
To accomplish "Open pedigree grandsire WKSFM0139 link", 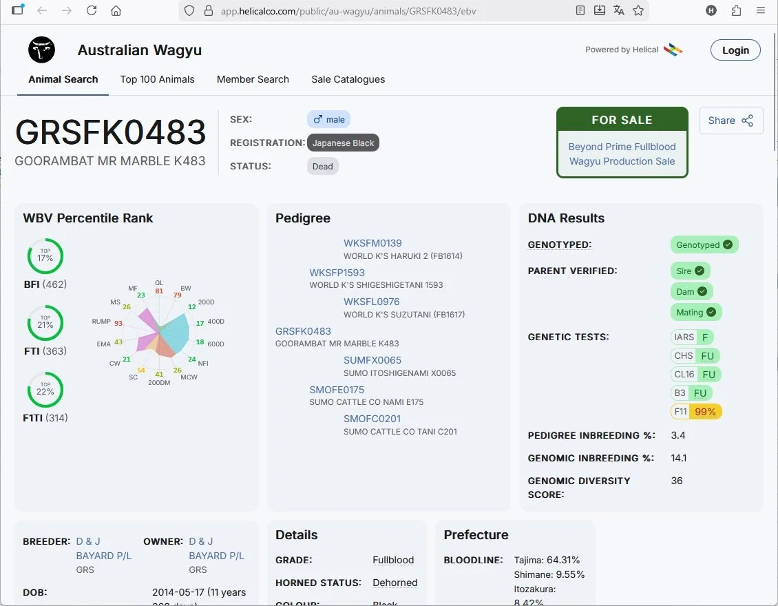I will click(x=372, y=243).
